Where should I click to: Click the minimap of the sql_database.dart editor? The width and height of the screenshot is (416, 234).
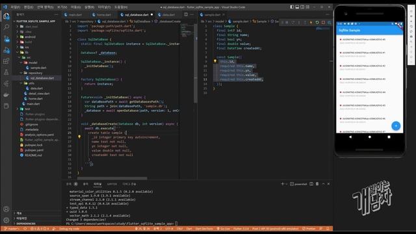(x=188, y=31)
